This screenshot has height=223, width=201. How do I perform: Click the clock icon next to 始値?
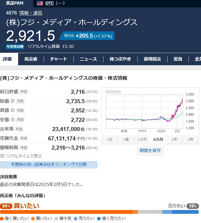(12, 101)
